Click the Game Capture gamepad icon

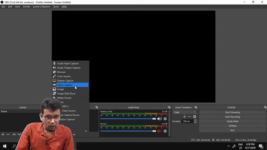coord(54,85)
